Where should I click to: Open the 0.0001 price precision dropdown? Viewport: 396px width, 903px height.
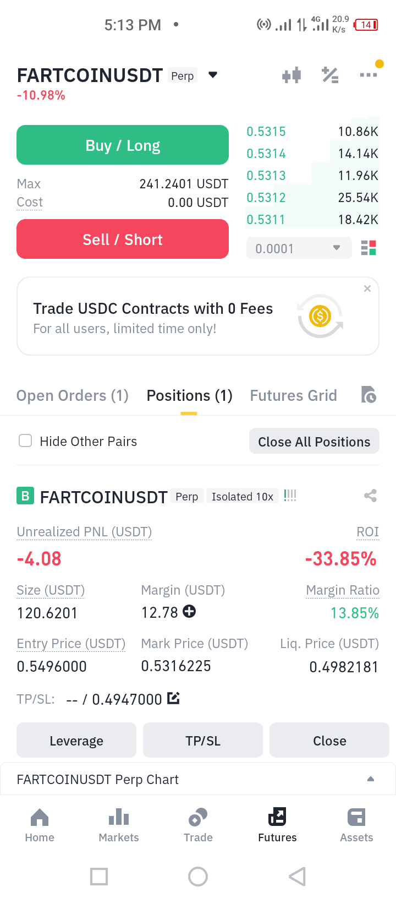coord(299,248)
